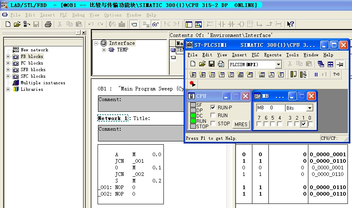Viewport: 352px width, 208px height.
Task: Click the T=0 reset timers button
Action: coord(336,74)
